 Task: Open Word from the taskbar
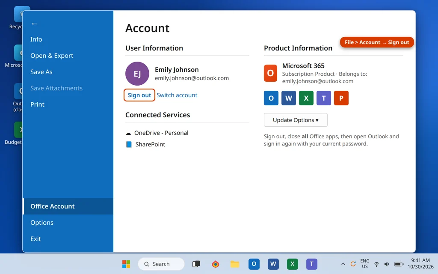[273, 264]
